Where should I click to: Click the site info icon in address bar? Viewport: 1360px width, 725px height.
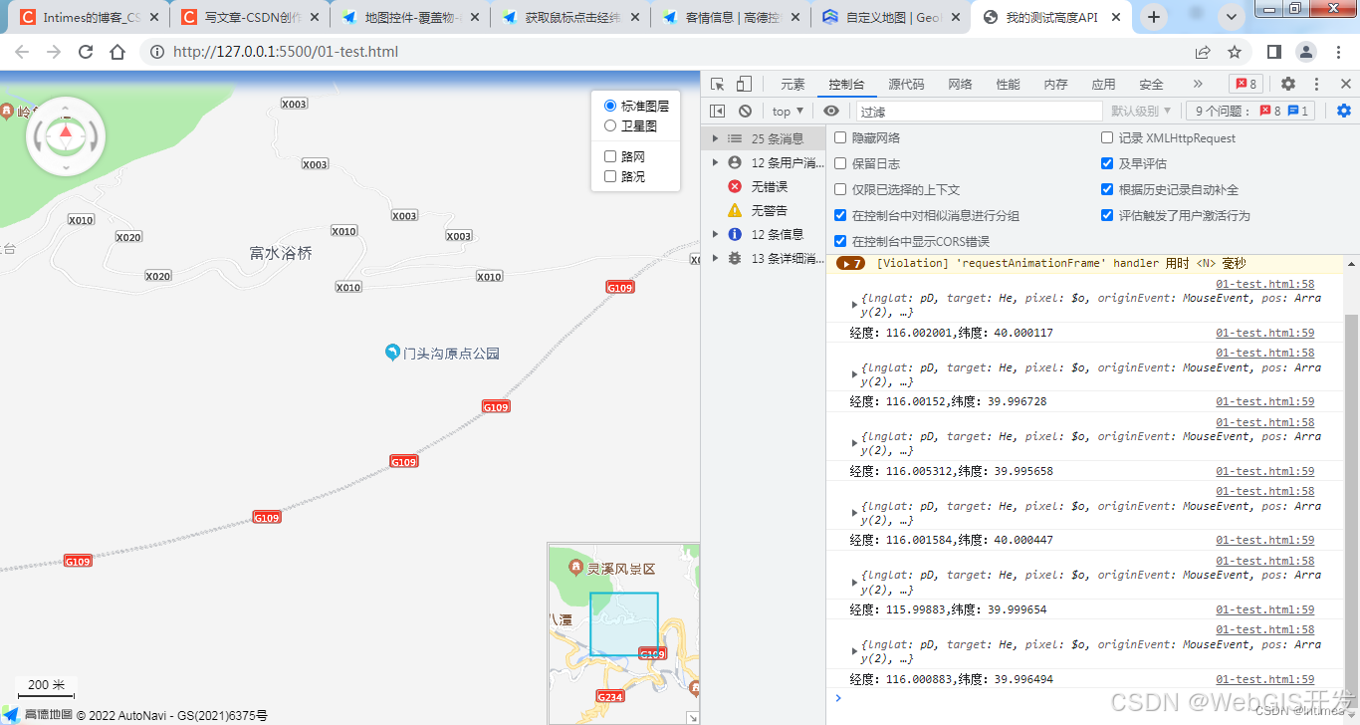(x=156, y=52)
